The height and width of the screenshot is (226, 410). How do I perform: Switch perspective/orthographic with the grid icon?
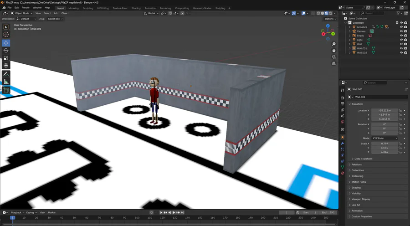[333, 63]
